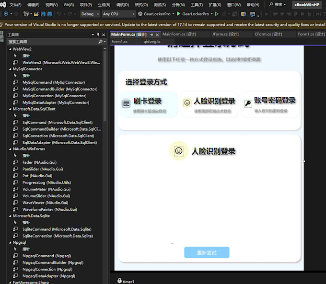Open the toolbox window options dropdown arrow

click(x=93, y=34)
